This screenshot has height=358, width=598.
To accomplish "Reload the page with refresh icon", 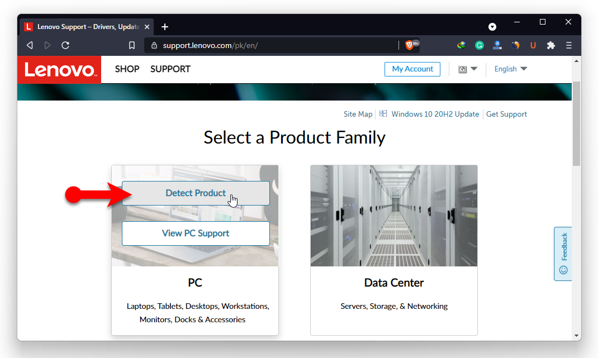I will pyautogui.click(x=65, y=45).
